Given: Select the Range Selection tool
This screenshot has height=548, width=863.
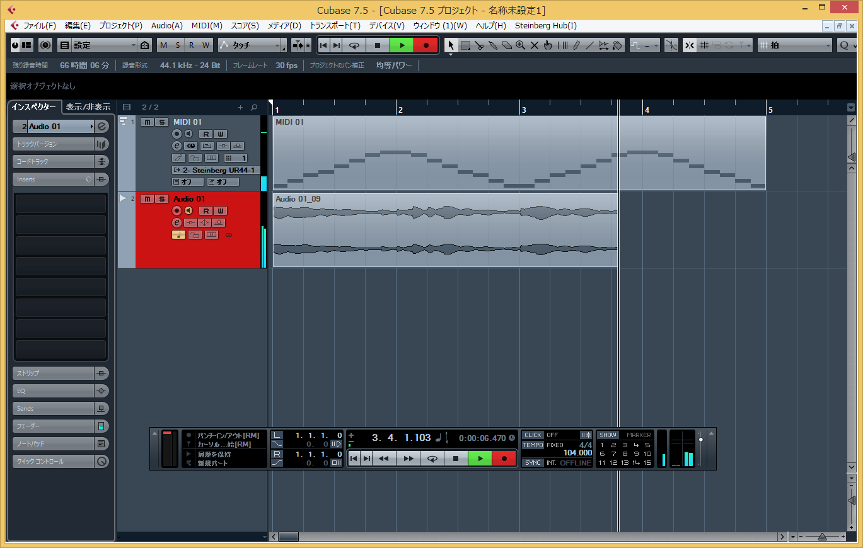Looking at the screenshot, I should point(465,45).
